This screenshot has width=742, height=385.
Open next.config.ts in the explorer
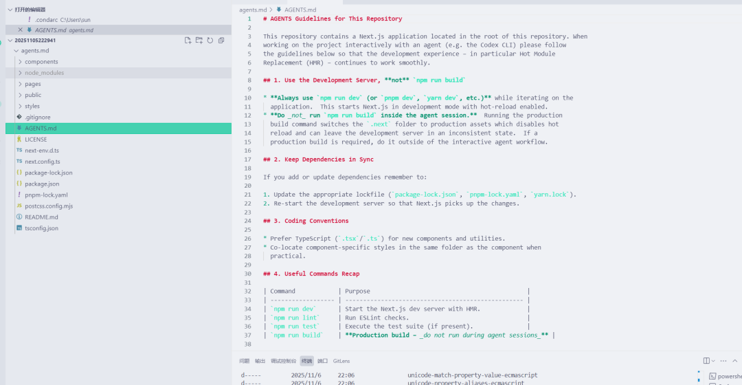pos(118,162)
